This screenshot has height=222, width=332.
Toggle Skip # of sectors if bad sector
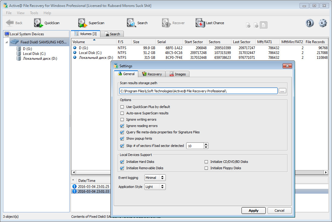[x=122, y=146]
